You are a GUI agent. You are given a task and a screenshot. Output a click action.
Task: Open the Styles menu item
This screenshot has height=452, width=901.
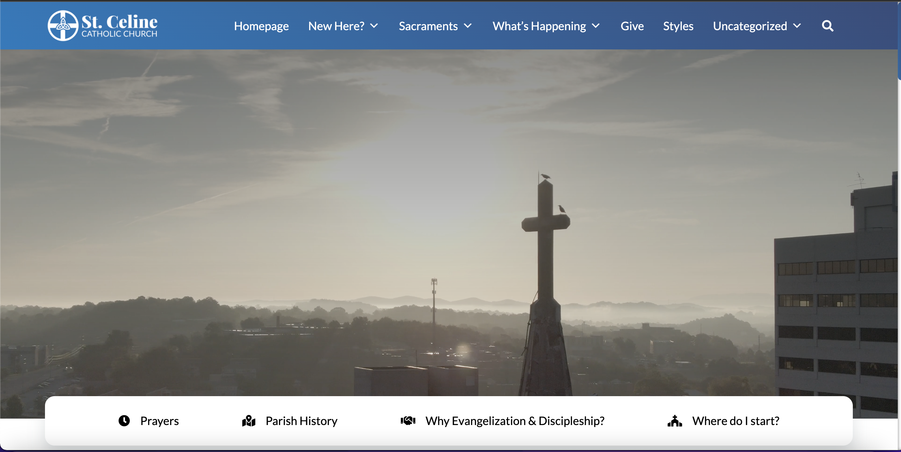(678, 26)
